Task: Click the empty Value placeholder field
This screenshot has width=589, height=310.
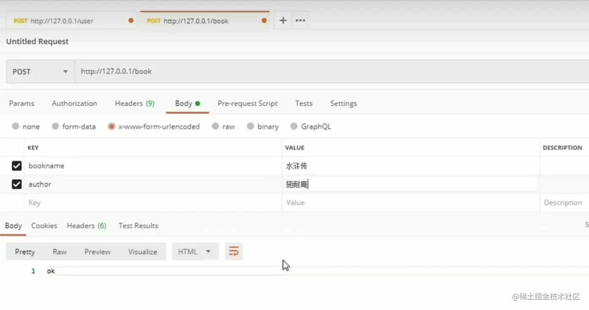Action: pos(411,203)
